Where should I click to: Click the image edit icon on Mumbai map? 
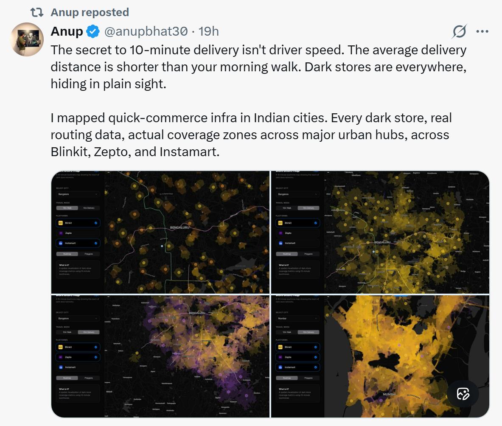(x=463, y=394)
